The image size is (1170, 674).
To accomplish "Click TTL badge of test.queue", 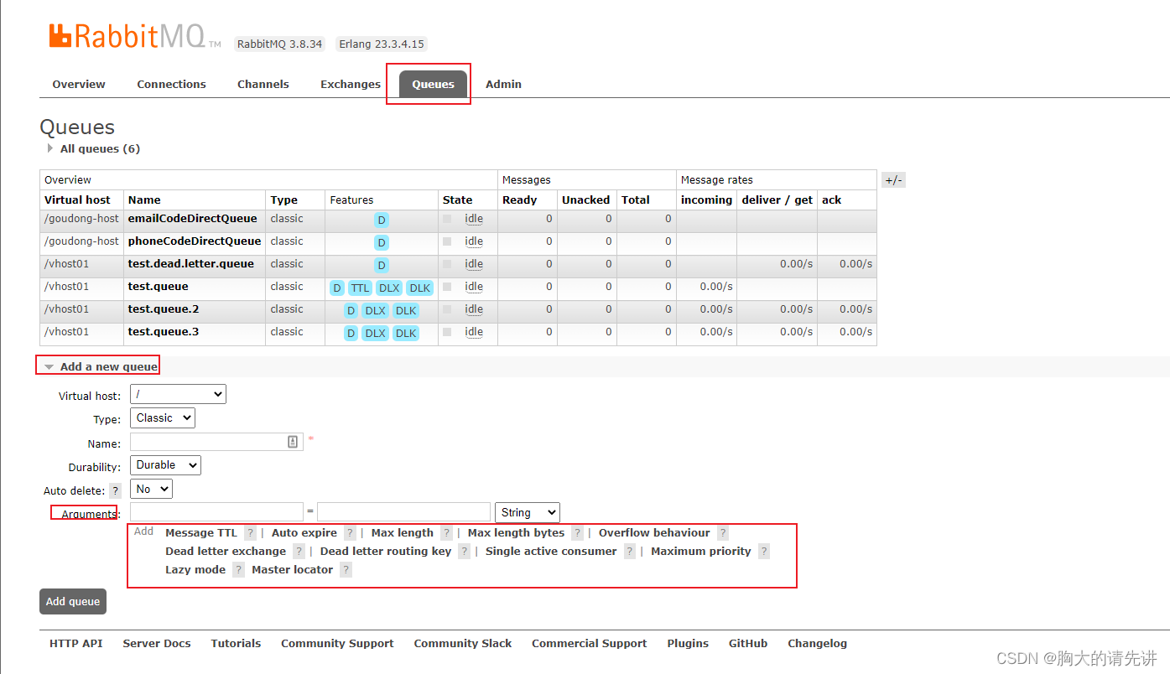I will click(360, 288).
